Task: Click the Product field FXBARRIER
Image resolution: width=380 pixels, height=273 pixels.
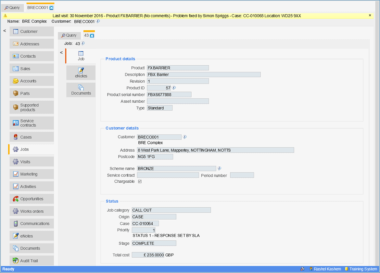Action: coord(178,68)
